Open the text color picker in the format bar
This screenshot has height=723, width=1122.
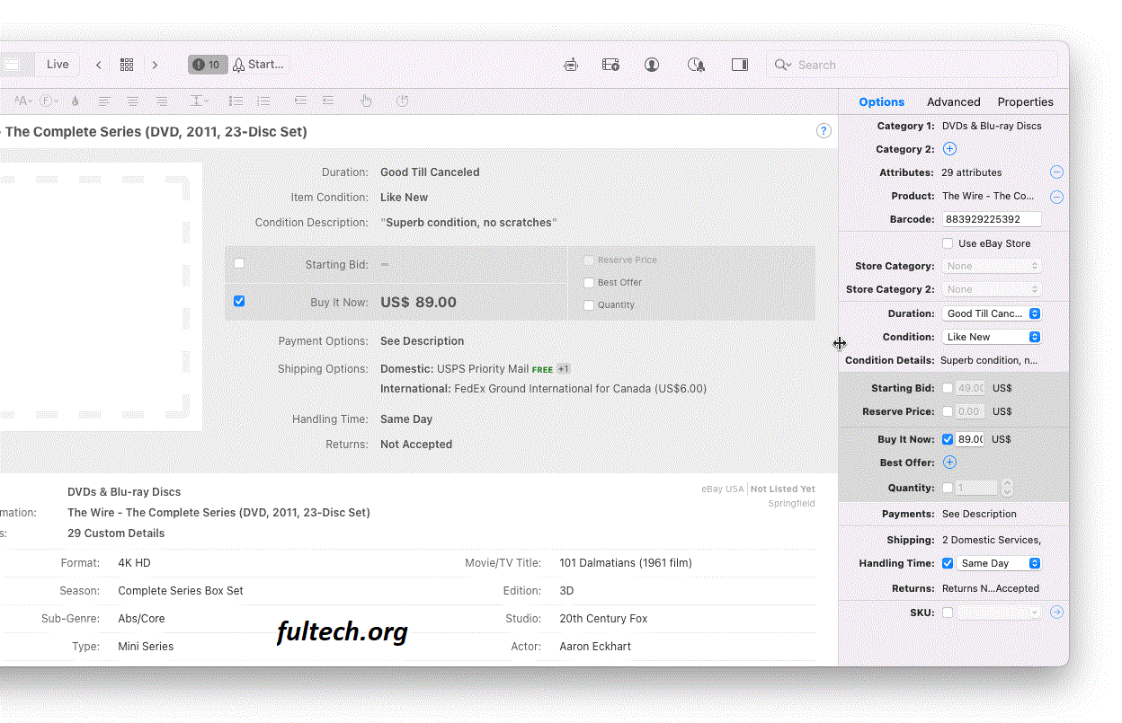click(75, 101)
